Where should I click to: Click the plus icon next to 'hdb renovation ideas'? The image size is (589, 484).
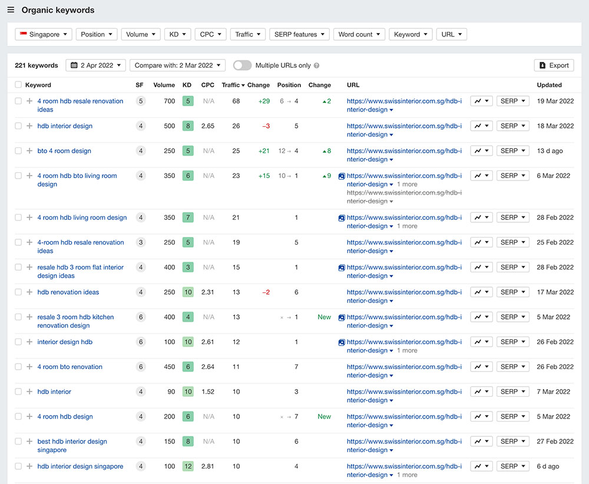click(x=29, y=292)
